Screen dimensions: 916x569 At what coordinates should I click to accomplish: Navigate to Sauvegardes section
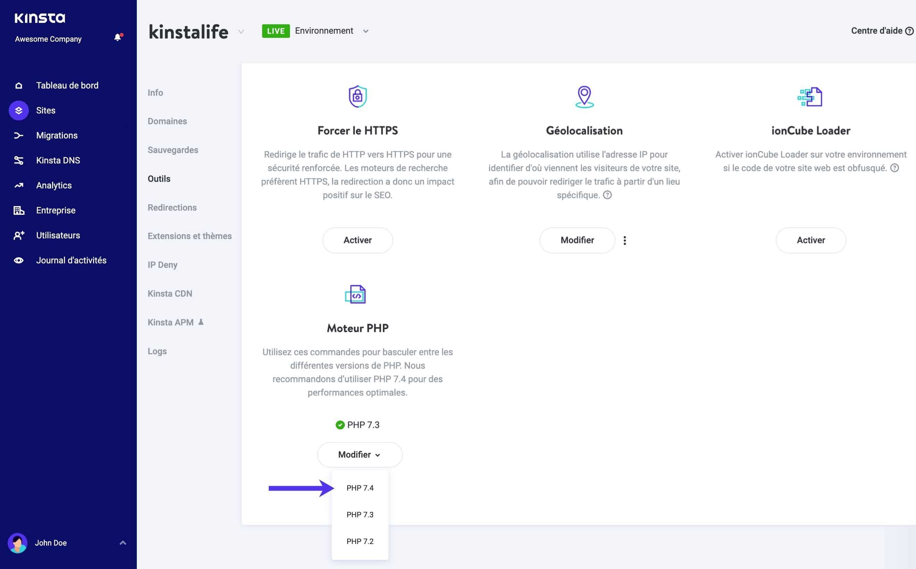(173, 150)
